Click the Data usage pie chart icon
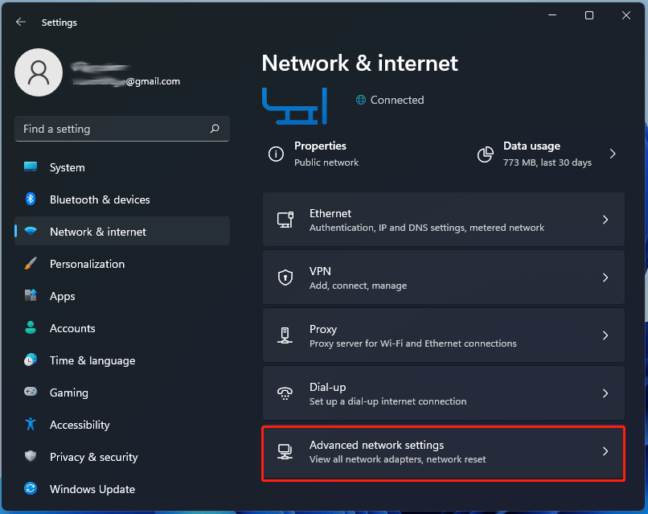 click(x=486, y=154)
